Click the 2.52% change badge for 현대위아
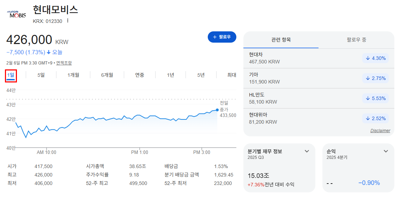 coord(376,118)
